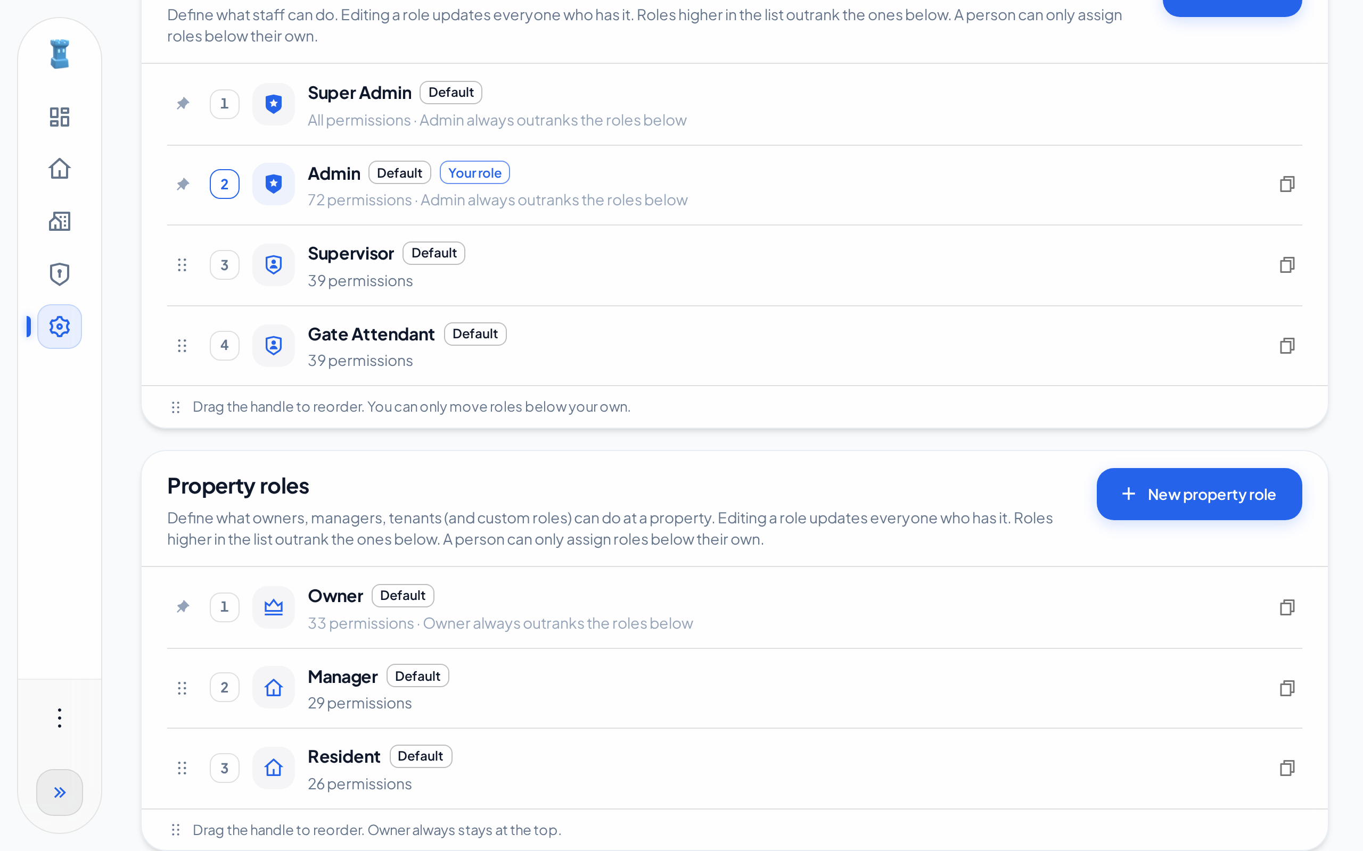Duplicate the Gate Attendant role
The width and height of the screenshot is (1363, 851).
point(1287,346)
